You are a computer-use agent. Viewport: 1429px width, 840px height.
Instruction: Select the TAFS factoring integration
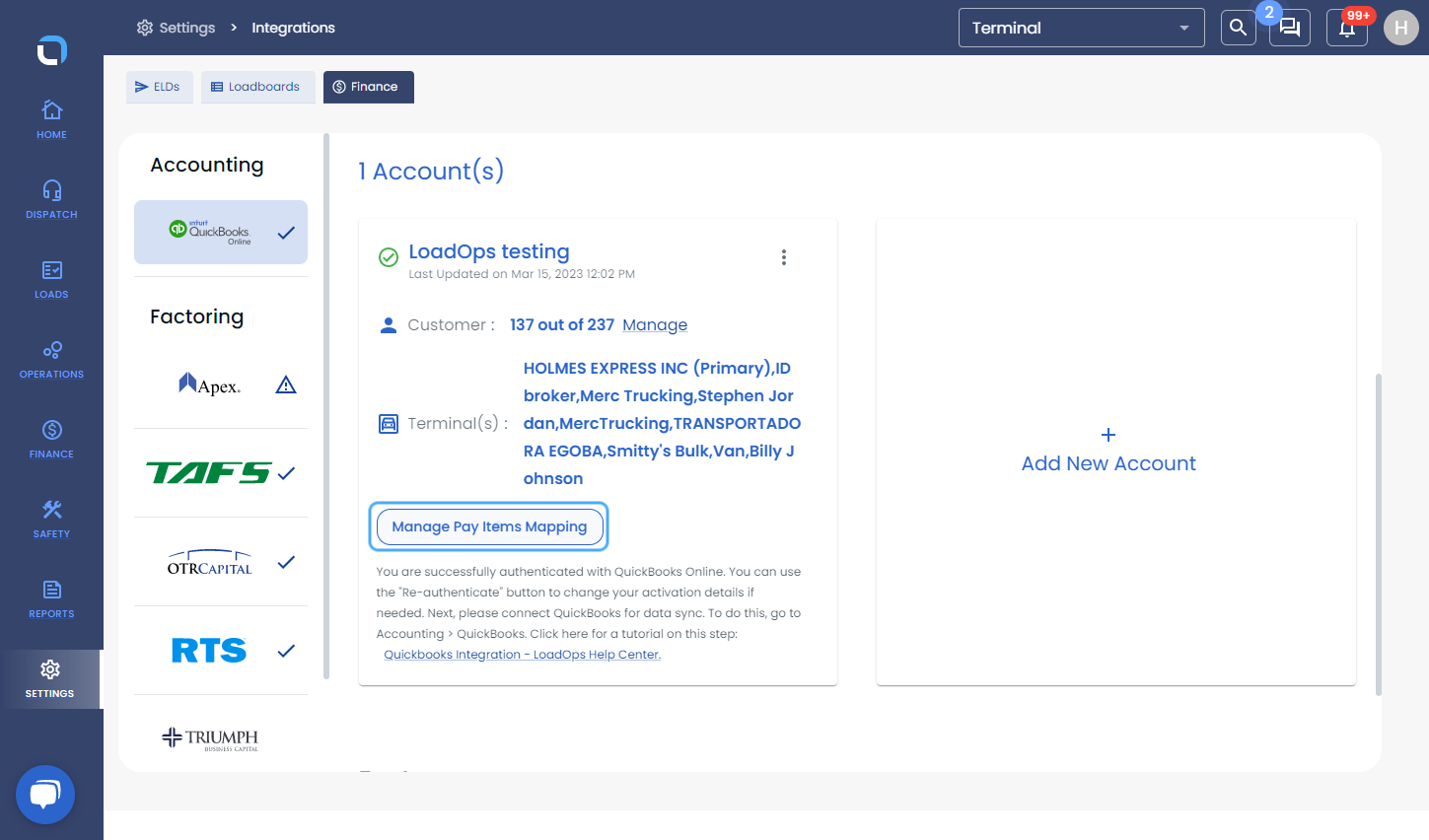(x=221, y=473)
